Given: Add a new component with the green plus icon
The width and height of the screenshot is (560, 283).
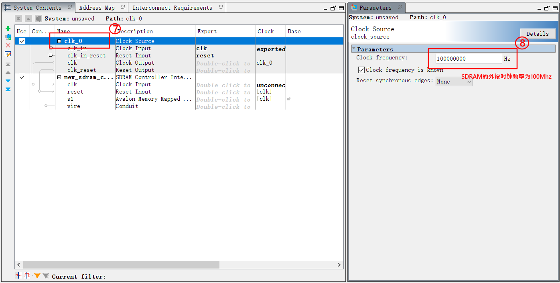Looking at the screenshot, I should click(8, 29).
